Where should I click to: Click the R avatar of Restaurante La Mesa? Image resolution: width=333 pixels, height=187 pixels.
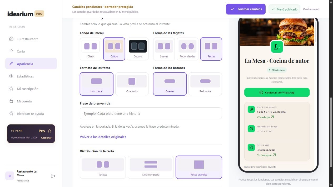[x=10, y=176]
